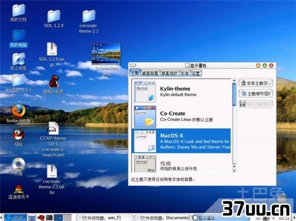Click the 安装主题 button
This screenshot has height=221, width=296.
[256, 83]
